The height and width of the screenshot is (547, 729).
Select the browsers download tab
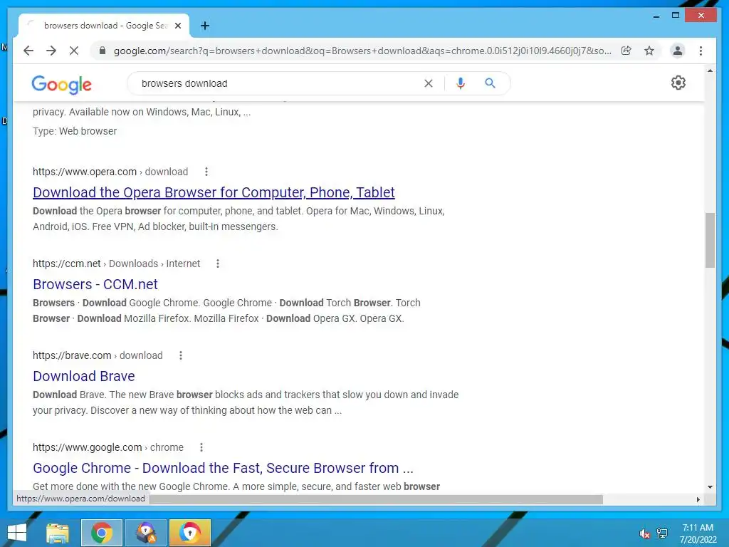click(105, 26)
